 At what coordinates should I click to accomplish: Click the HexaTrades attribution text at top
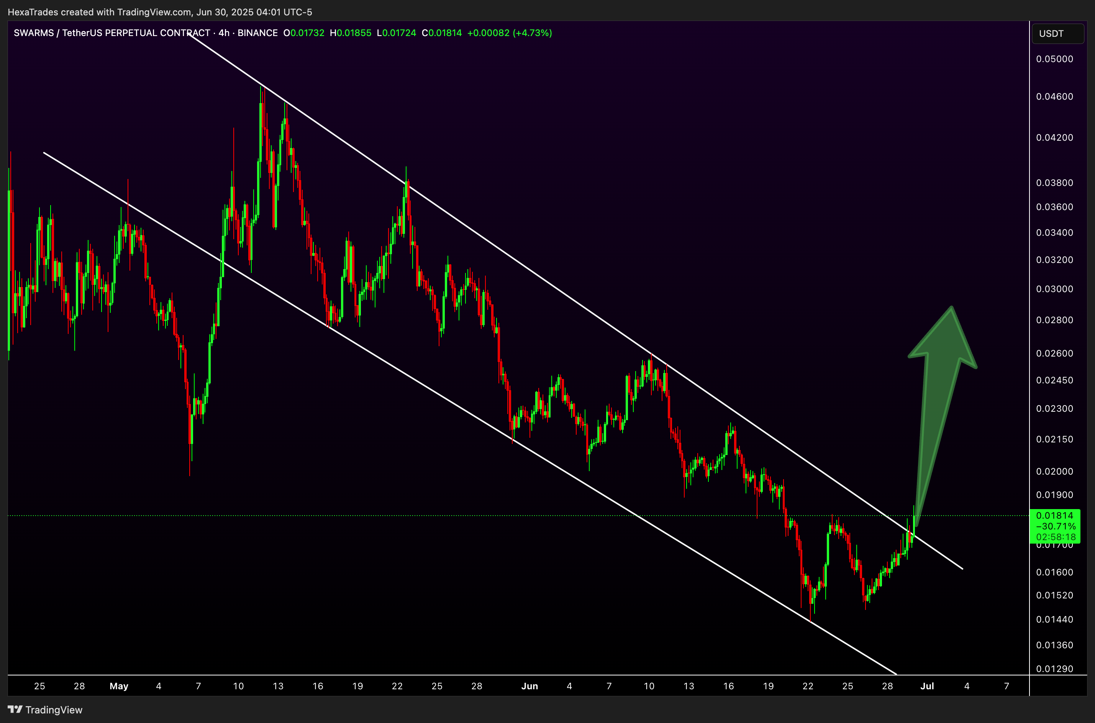160,12
